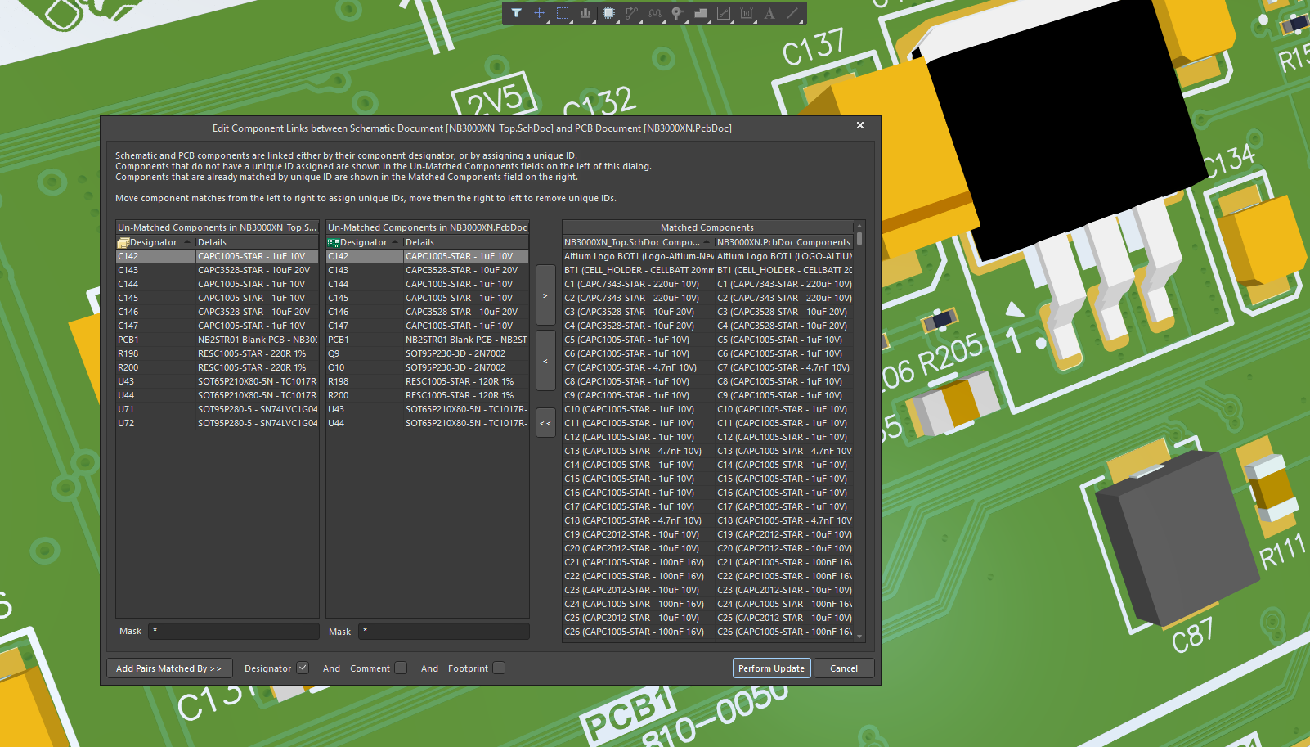Select R198 in schematic un-matched list
The image size is (1310, 747).
[x=218, y=353]
